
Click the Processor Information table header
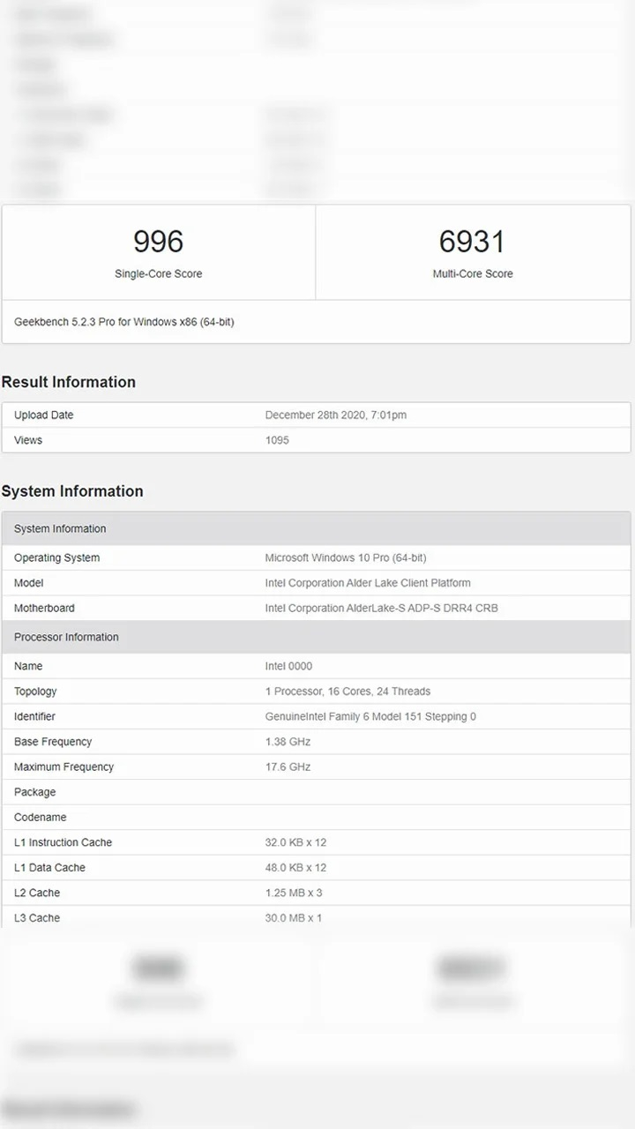coord(317,637)
